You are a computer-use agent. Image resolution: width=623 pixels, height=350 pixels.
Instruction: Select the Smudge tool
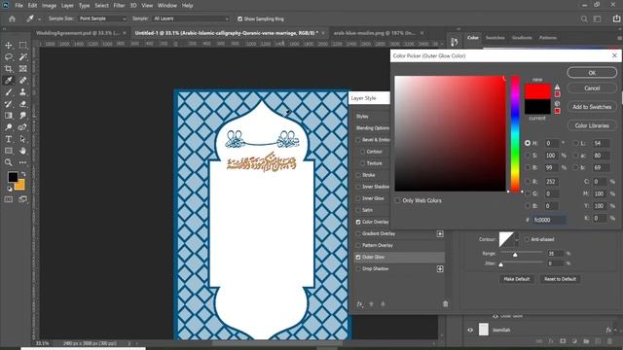click(23, 116)
